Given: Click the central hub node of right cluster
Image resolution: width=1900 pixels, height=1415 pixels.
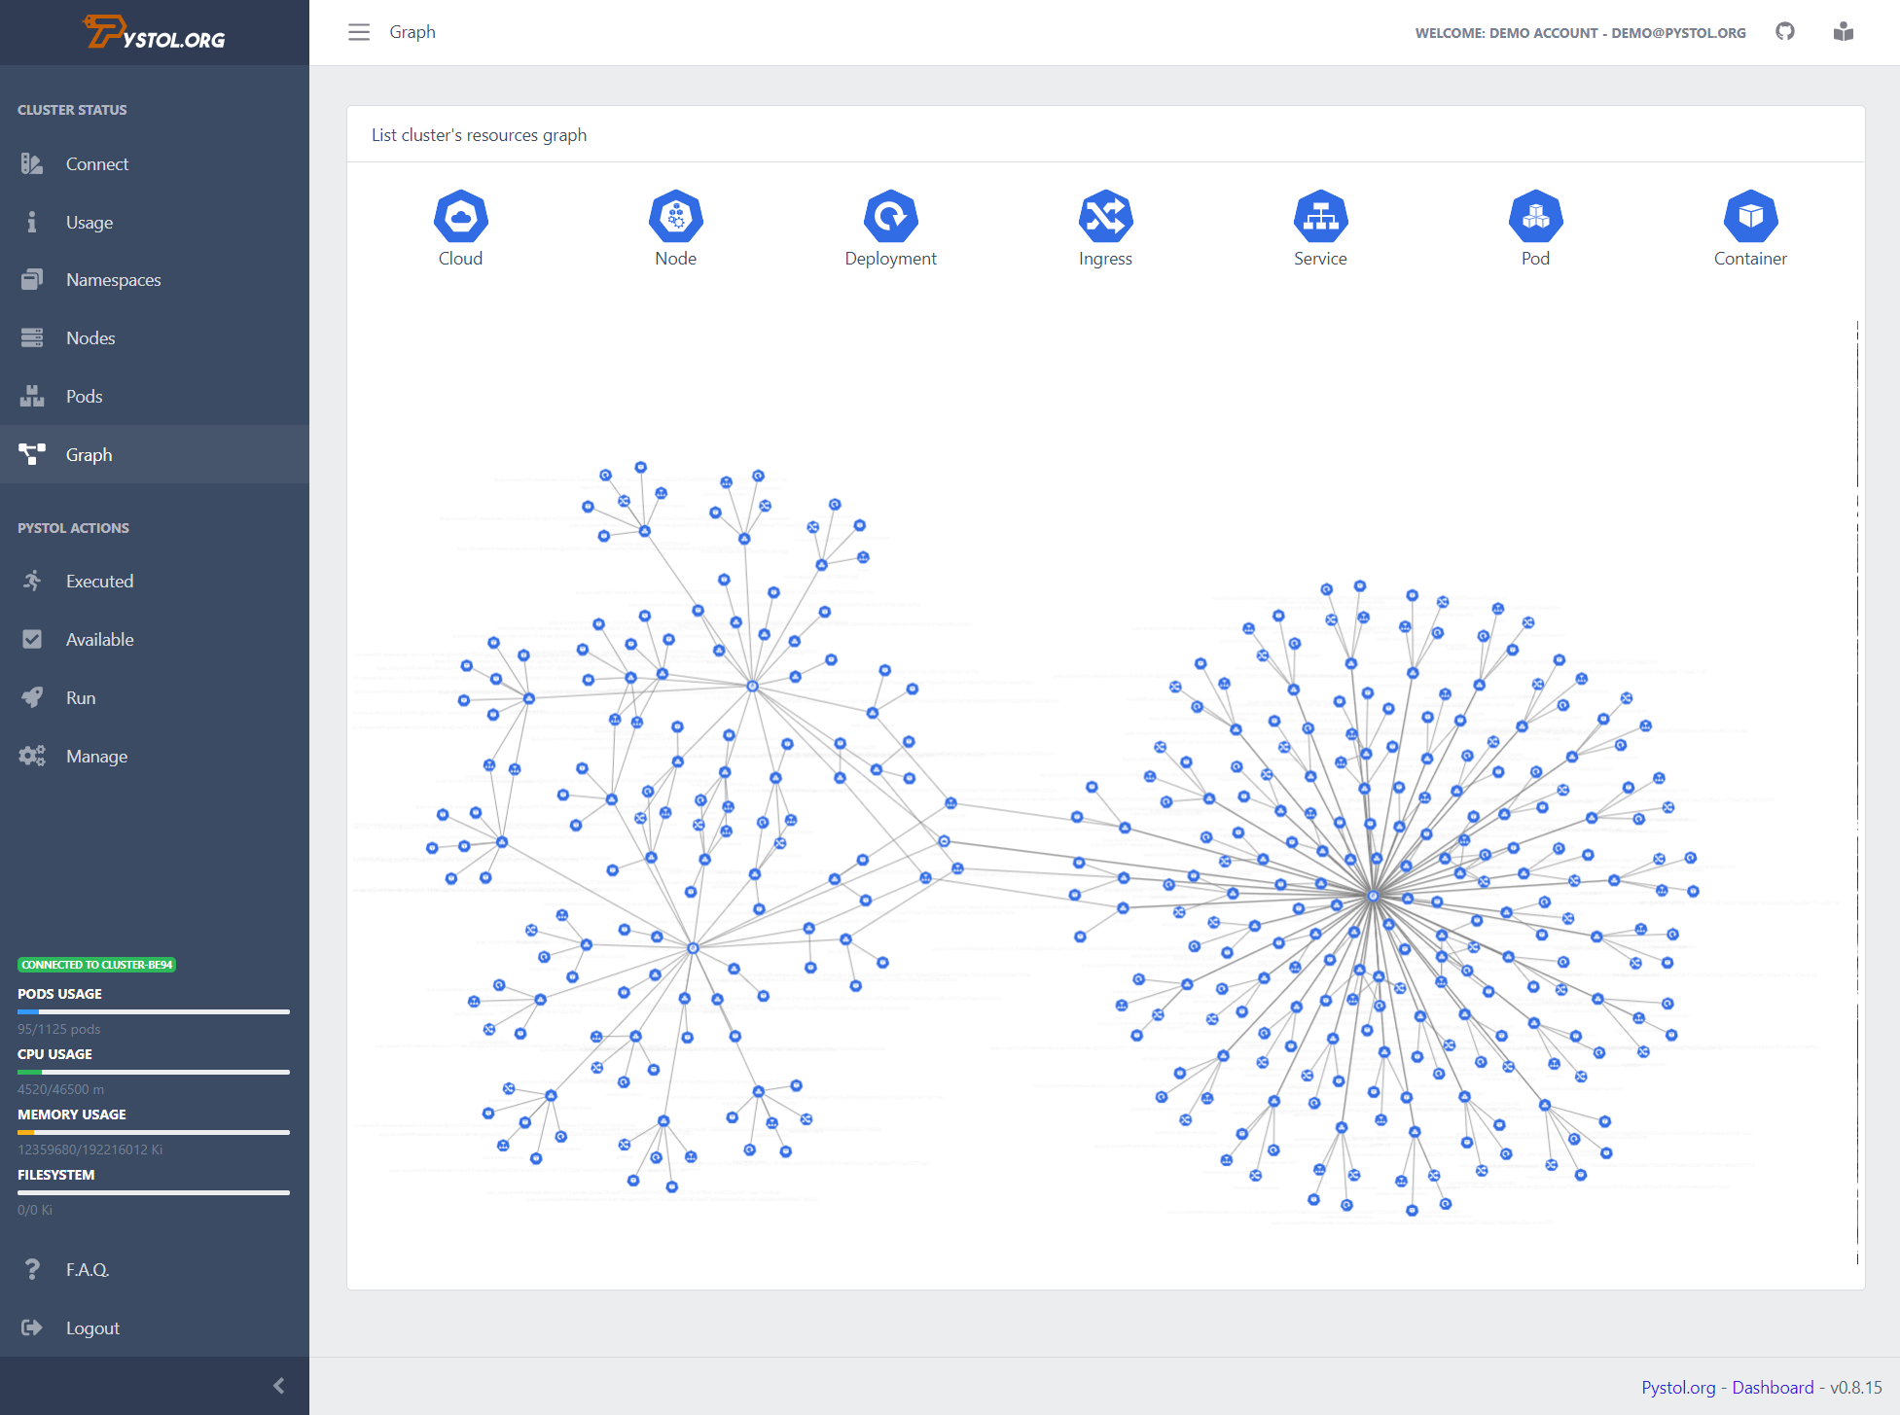Looking at the screenshot, I should [x=1373, y=896].
